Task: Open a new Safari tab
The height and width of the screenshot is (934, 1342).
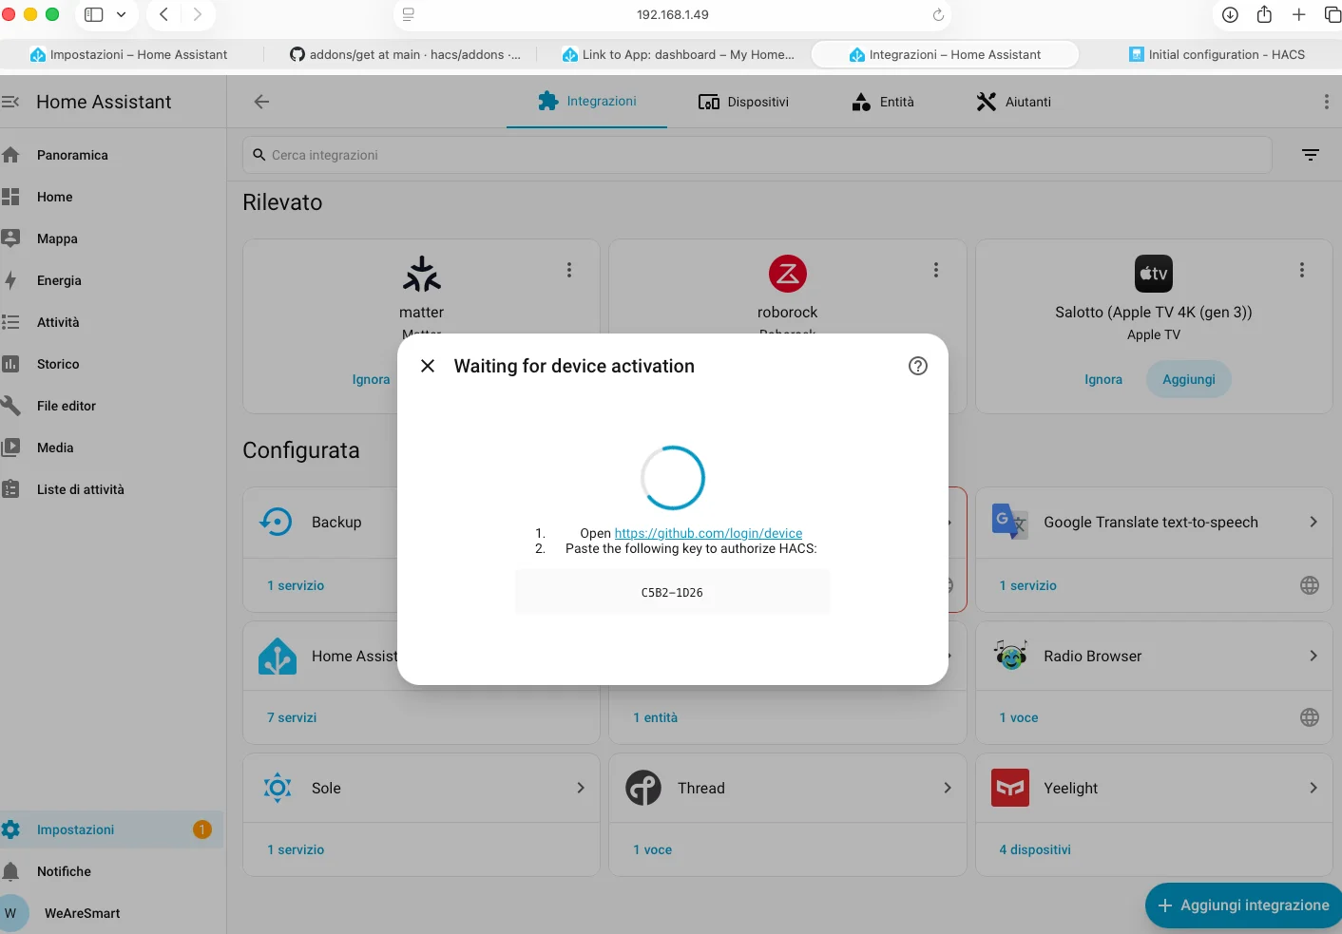Action: click(x=1298, y=14)
